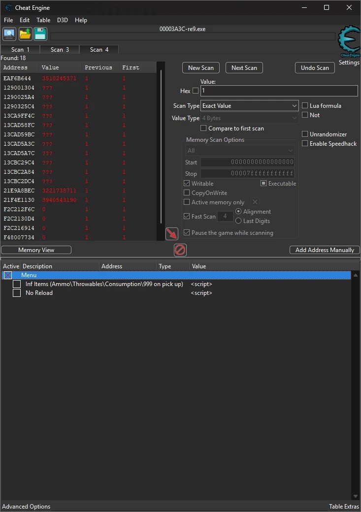Open Scan Type dropdown
The image size is (361, 512).
click(x=249, y=106)
